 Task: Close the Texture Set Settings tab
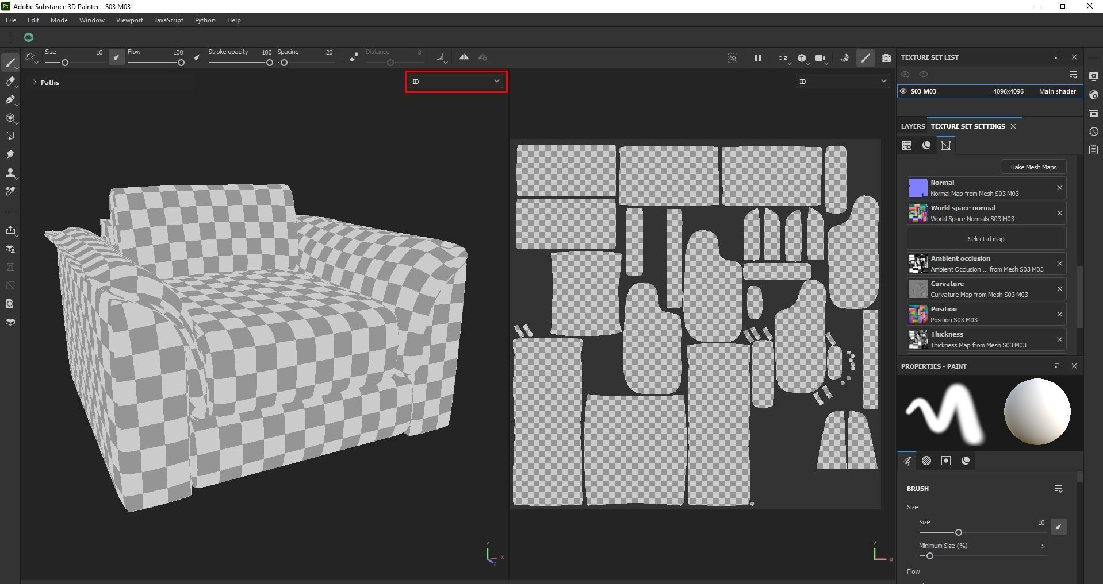(x=1013, y=126)
